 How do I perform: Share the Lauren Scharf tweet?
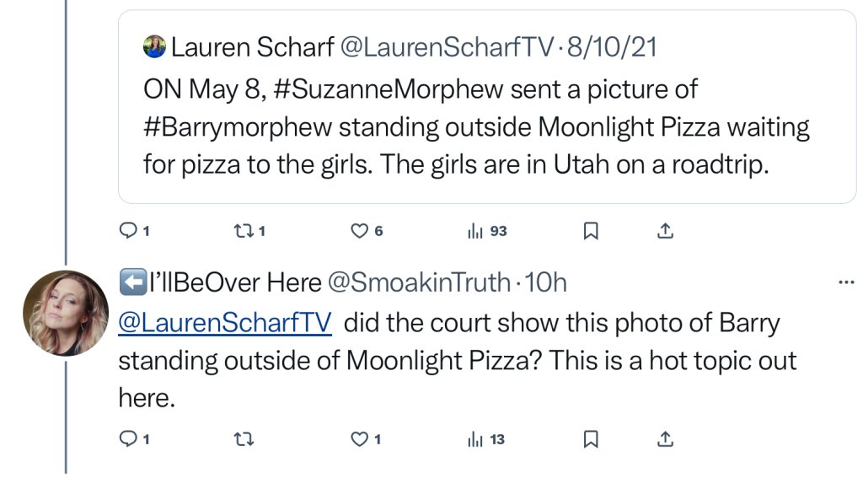pyautogui.click(x=664, y=230)
